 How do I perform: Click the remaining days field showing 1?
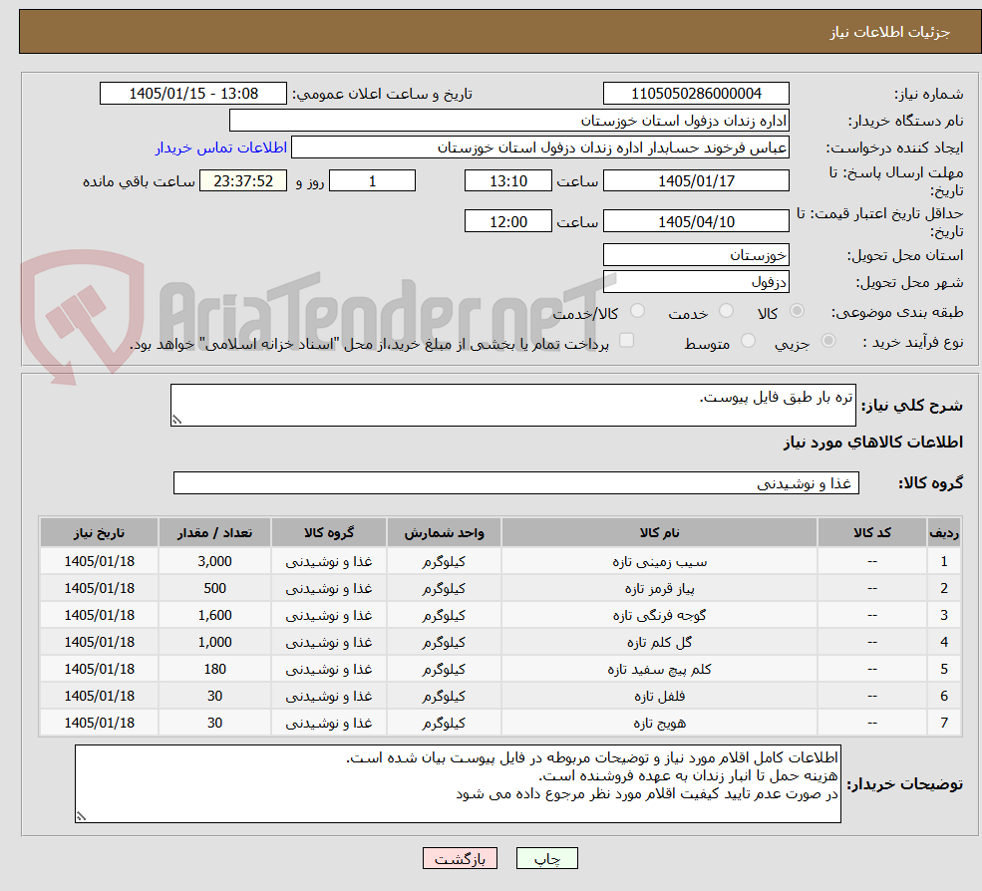tap(372, 181)
